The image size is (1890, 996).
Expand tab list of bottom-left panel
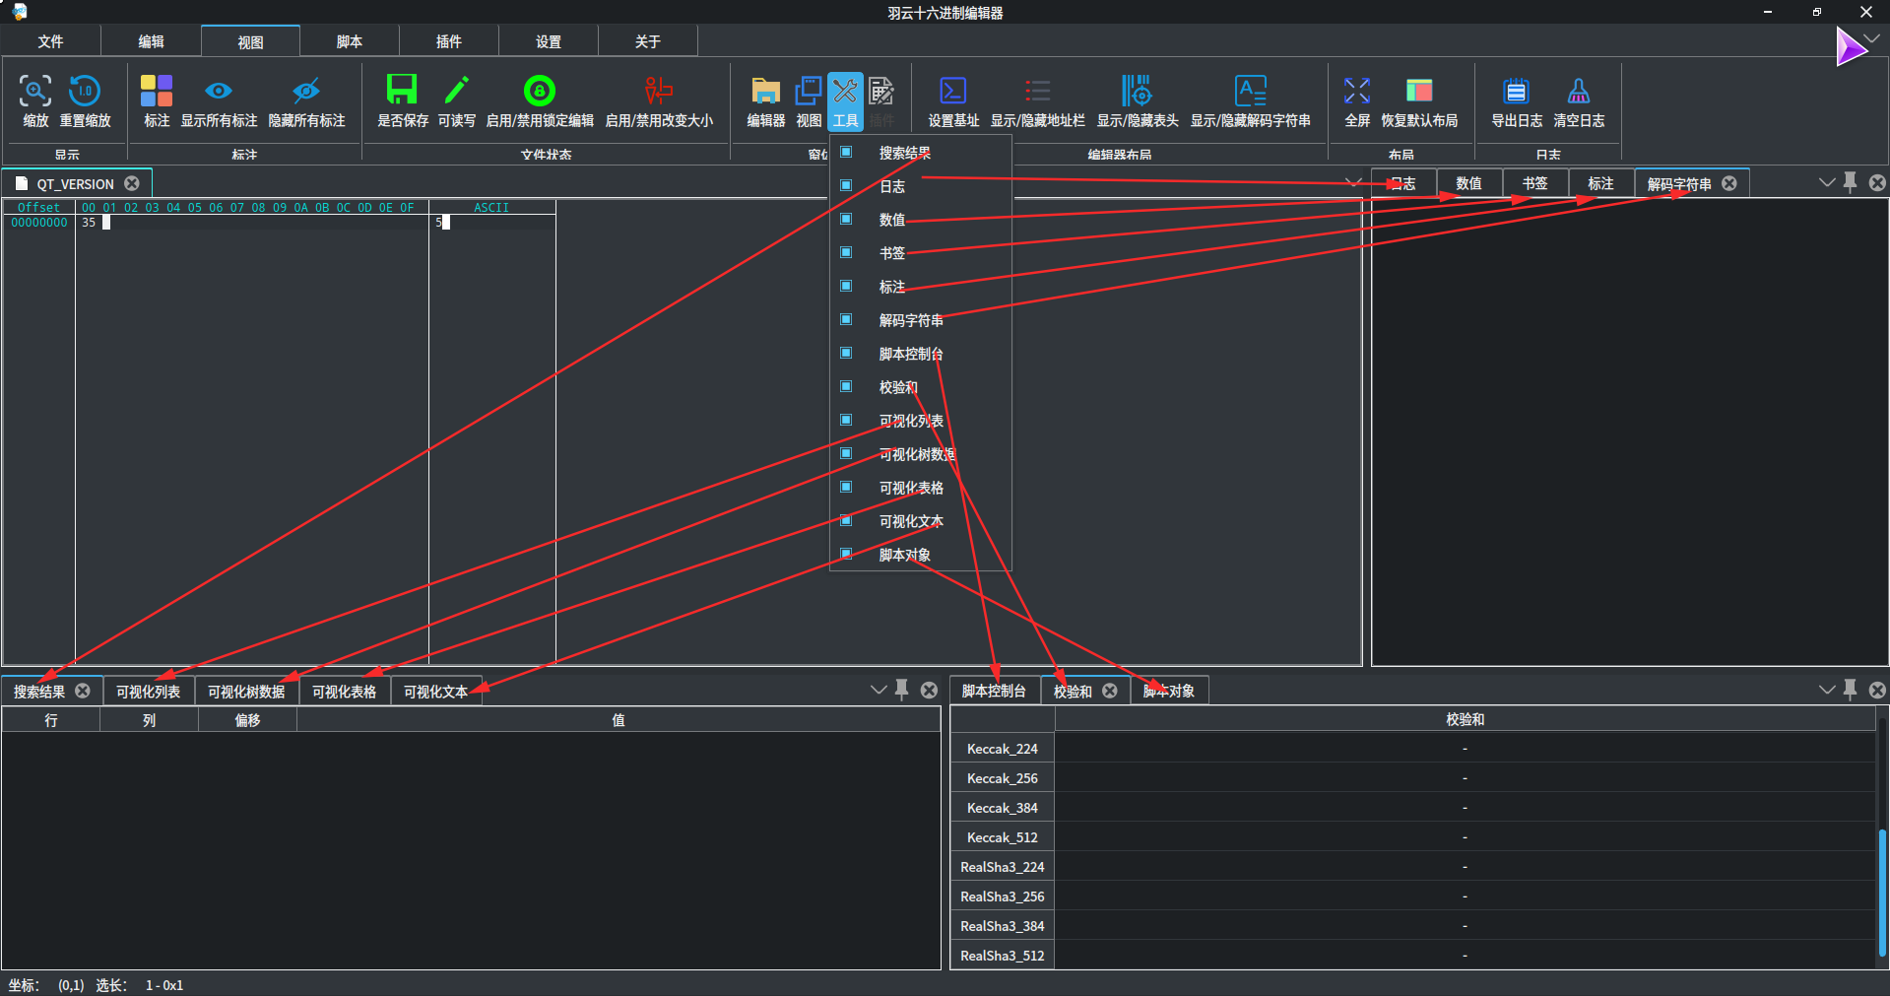click(879, 690)
